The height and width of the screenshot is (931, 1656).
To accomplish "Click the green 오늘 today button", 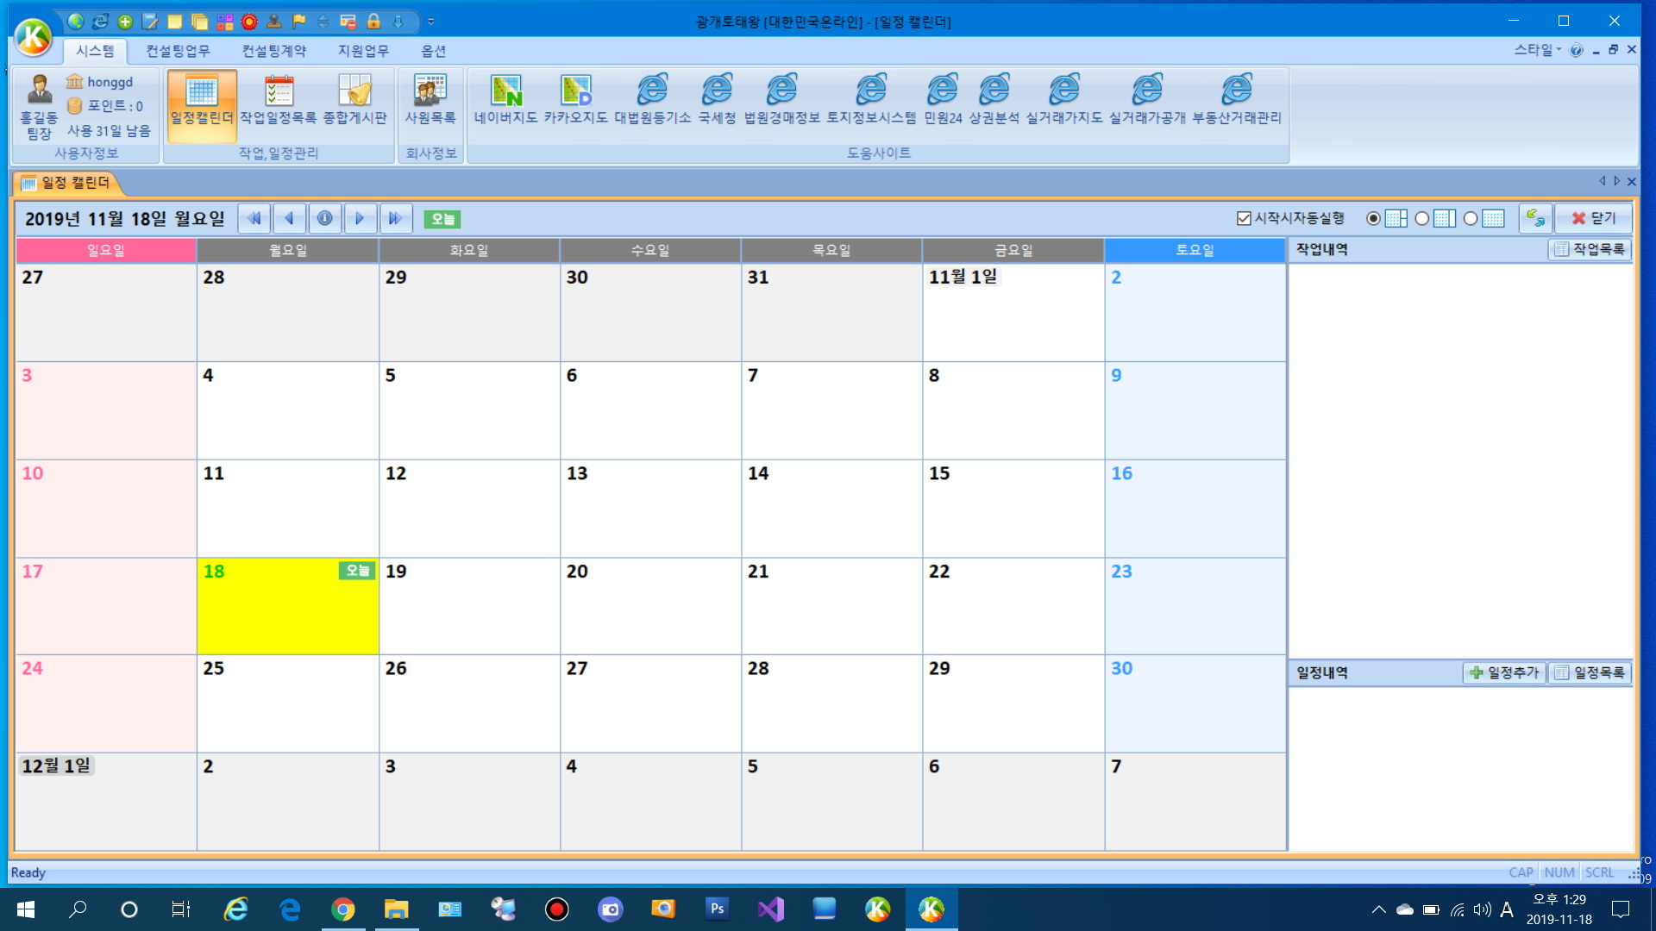I will 442,219.
